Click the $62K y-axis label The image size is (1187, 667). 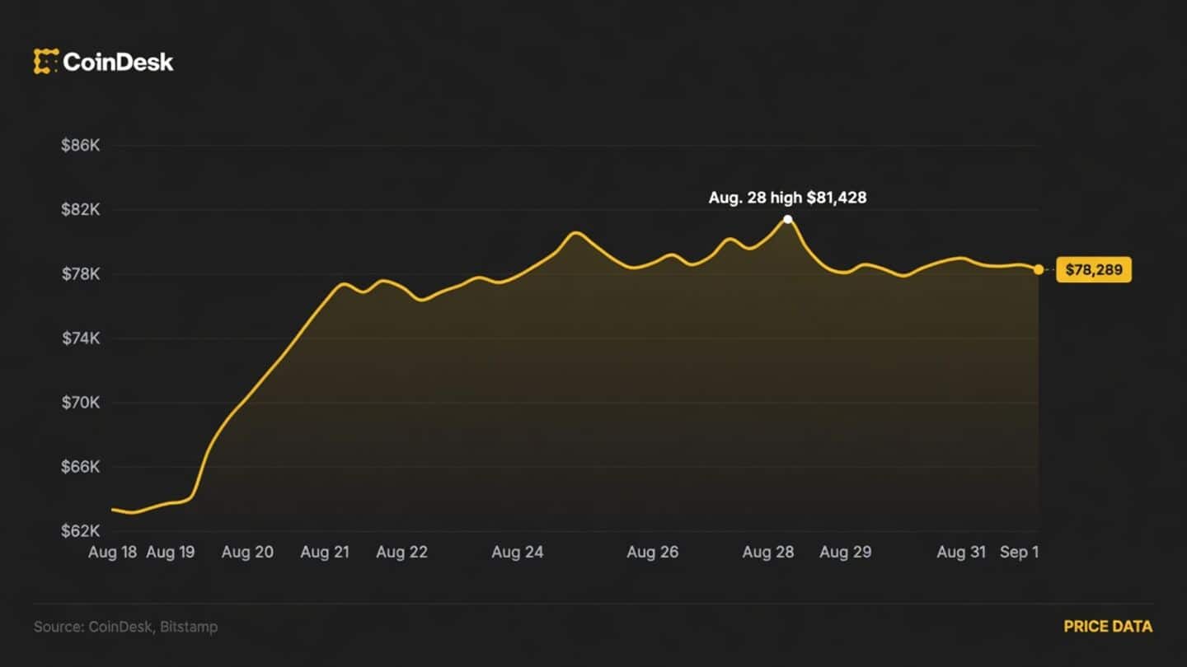tap(80, 531)
